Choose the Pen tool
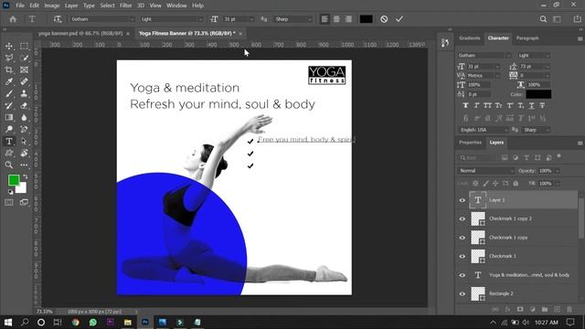Viewport: 585px width, 329px height. (x=24, y=130)
